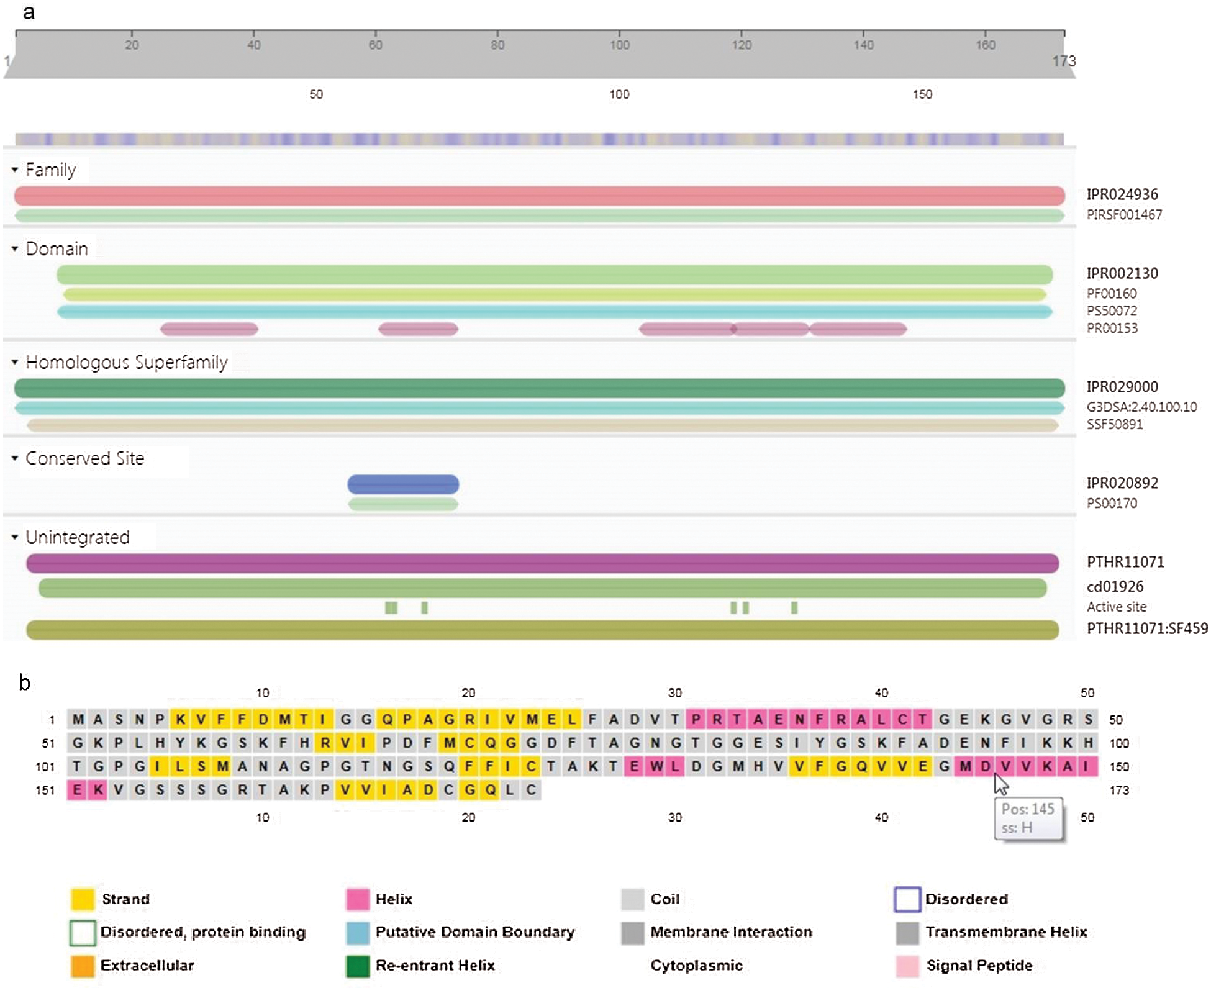Collapse the Homologous Superfamily section
This screenshot has height=988, width=1211.
14,361
